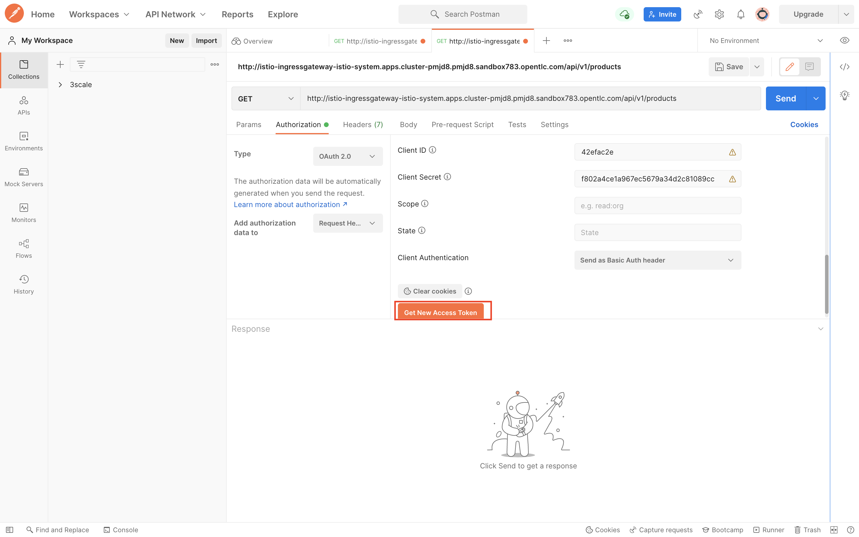Open the No Environment selector
Viewport: 859px width, 537px height.
pos(766,41)
